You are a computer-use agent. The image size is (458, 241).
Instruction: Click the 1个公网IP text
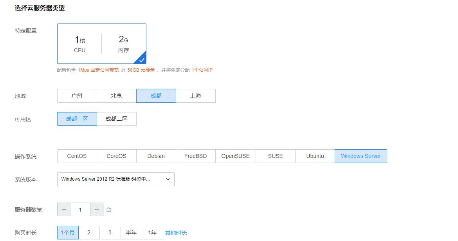(202, 70)
